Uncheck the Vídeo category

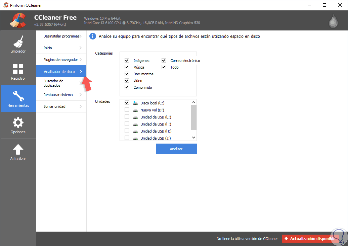coord(127,81)
